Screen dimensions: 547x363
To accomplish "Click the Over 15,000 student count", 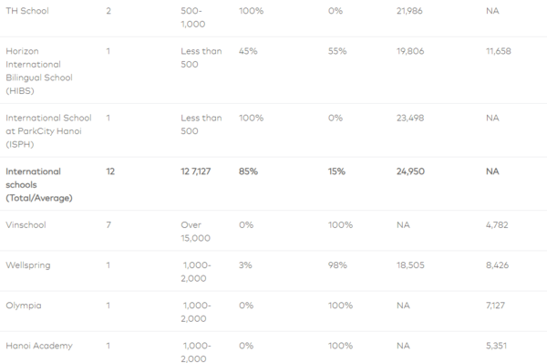I will pyautogui.click(x=196, y=232).
